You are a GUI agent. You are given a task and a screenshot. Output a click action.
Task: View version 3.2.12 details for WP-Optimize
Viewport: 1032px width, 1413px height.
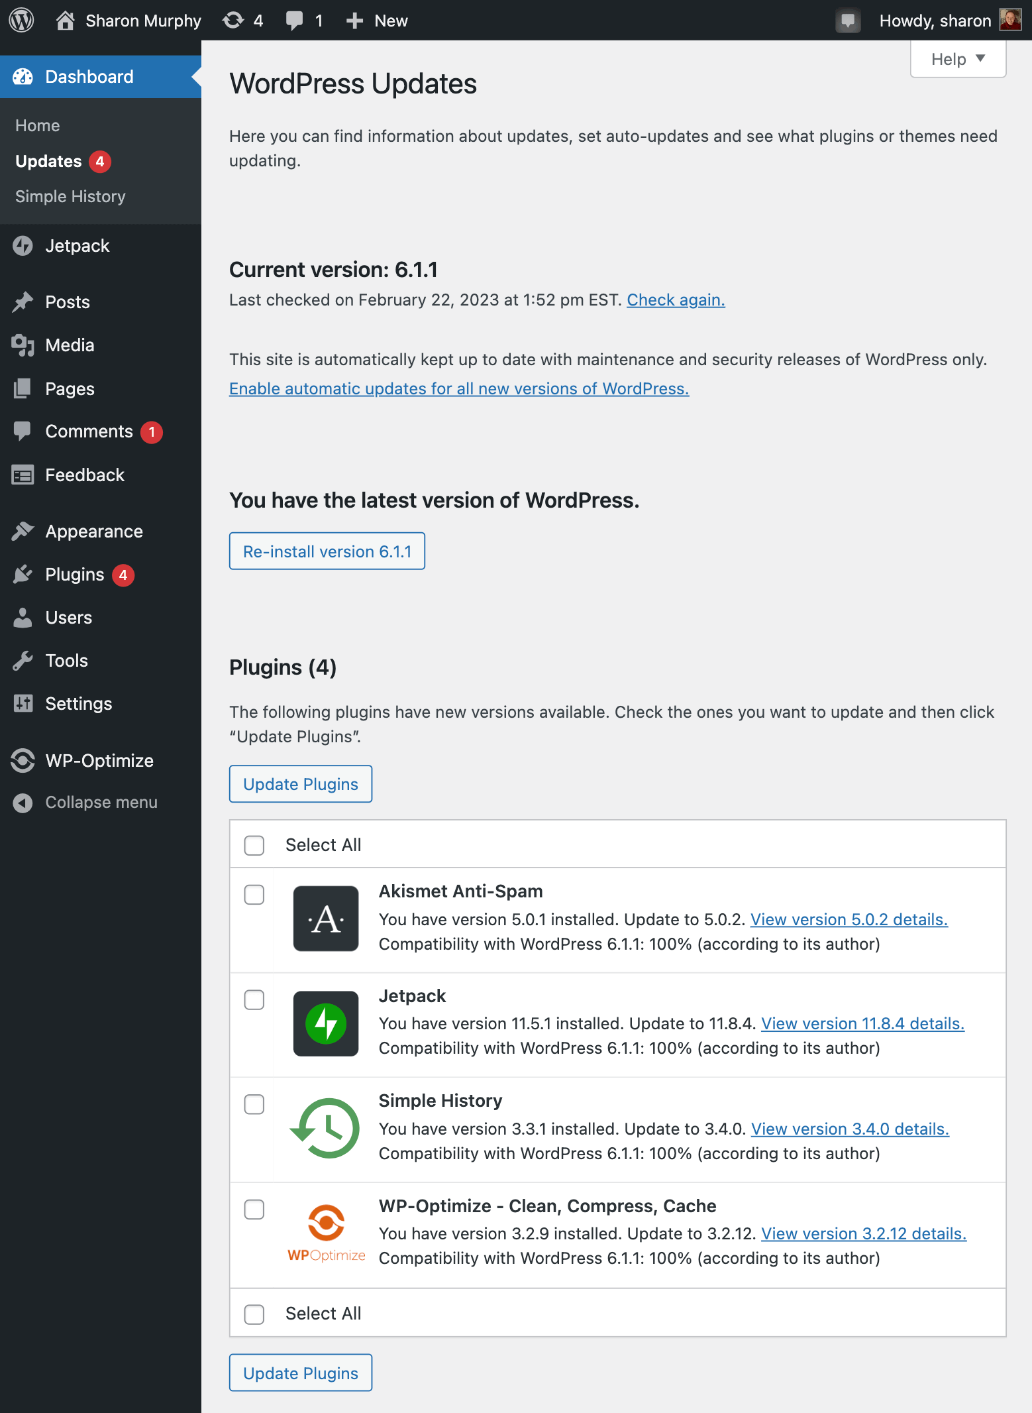[864, 1234]
